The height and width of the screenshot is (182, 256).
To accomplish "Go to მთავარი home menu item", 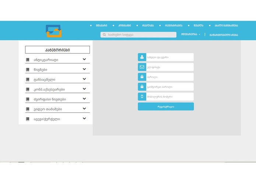I will 101,25.
